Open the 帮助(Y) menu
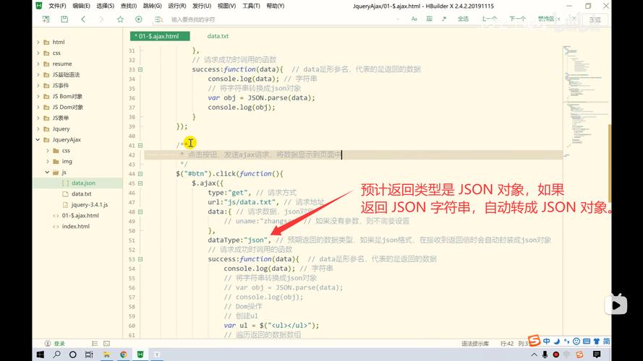 pyautogui.click(x=275, y=6)
